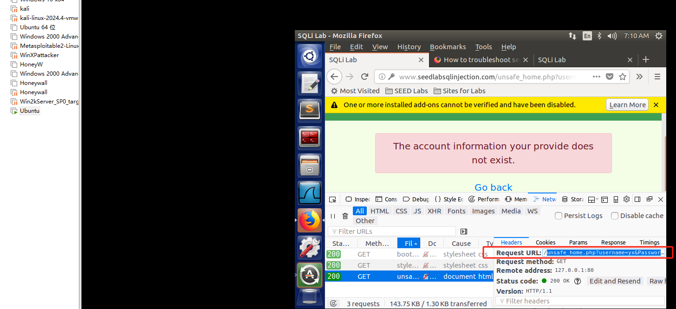Reload the current page
676x309 pixels.
pos(365,77)
